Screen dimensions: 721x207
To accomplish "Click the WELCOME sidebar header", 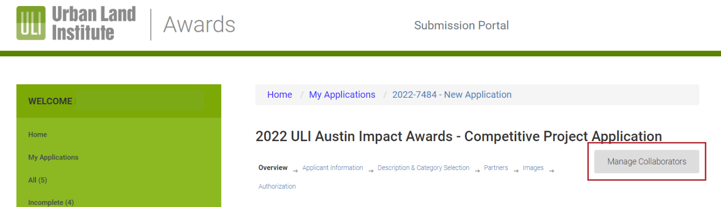I will (x=50, y=101).
